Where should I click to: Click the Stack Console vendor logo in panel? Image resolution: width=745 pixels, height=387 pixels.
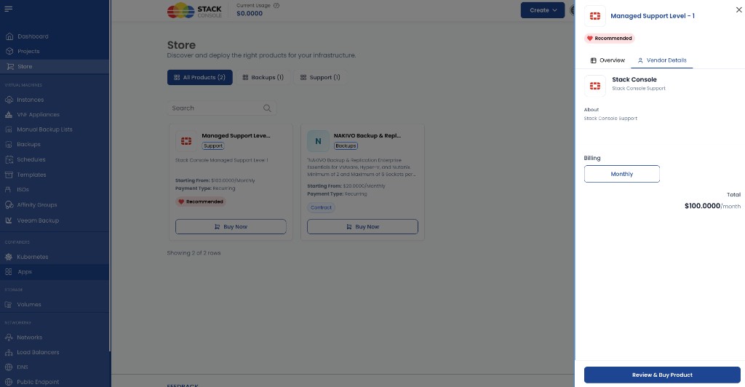[x=595, y=86]
